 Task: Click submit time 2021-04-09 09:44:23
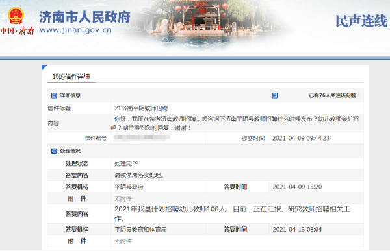pos(301,138)
